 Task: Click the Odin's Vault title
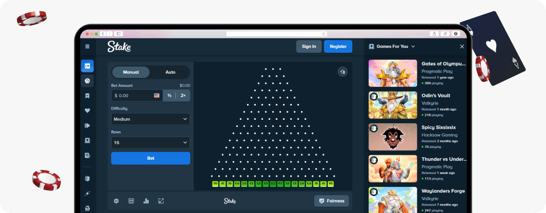tap(436, 96)
